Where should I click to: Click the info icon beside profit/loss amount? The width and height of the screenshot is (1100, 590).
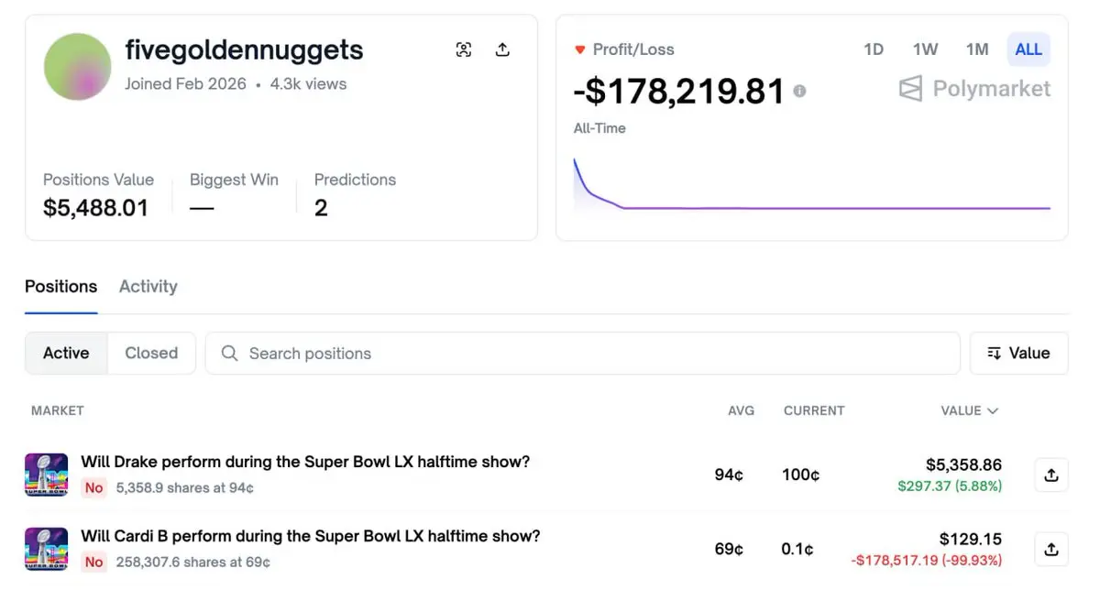[799, 92]
